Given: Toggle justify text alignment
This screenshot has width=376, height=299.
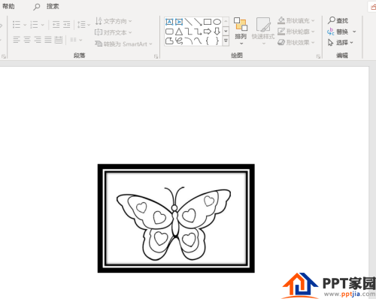Looking at the screenshot, I should point(48,40).
